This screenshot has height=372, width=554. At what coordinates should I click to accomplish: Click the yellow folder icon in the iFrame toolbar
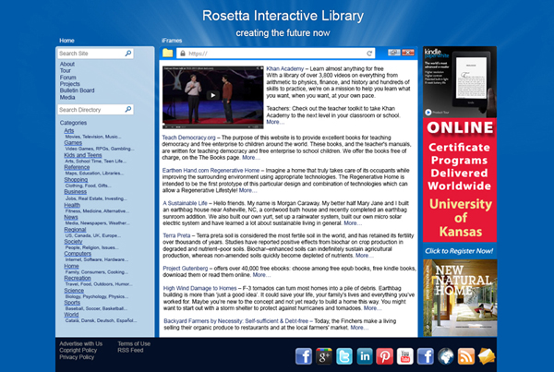[167, 53]
